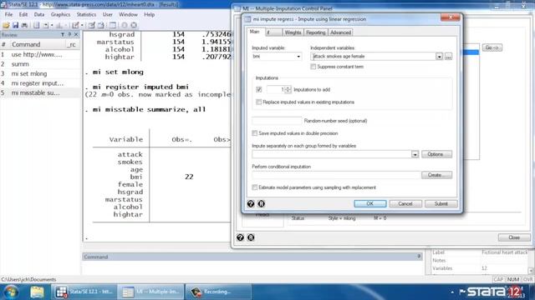Click the Review panel pin icon

(x=69, y=35)
